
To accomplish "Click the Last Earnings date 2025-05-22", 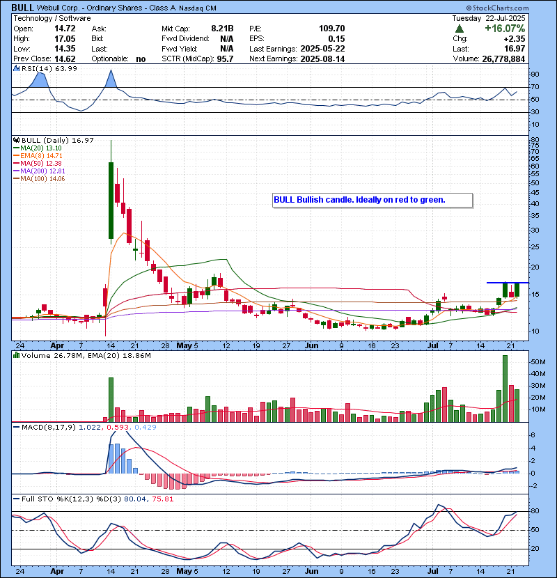I will pos(322,49).
